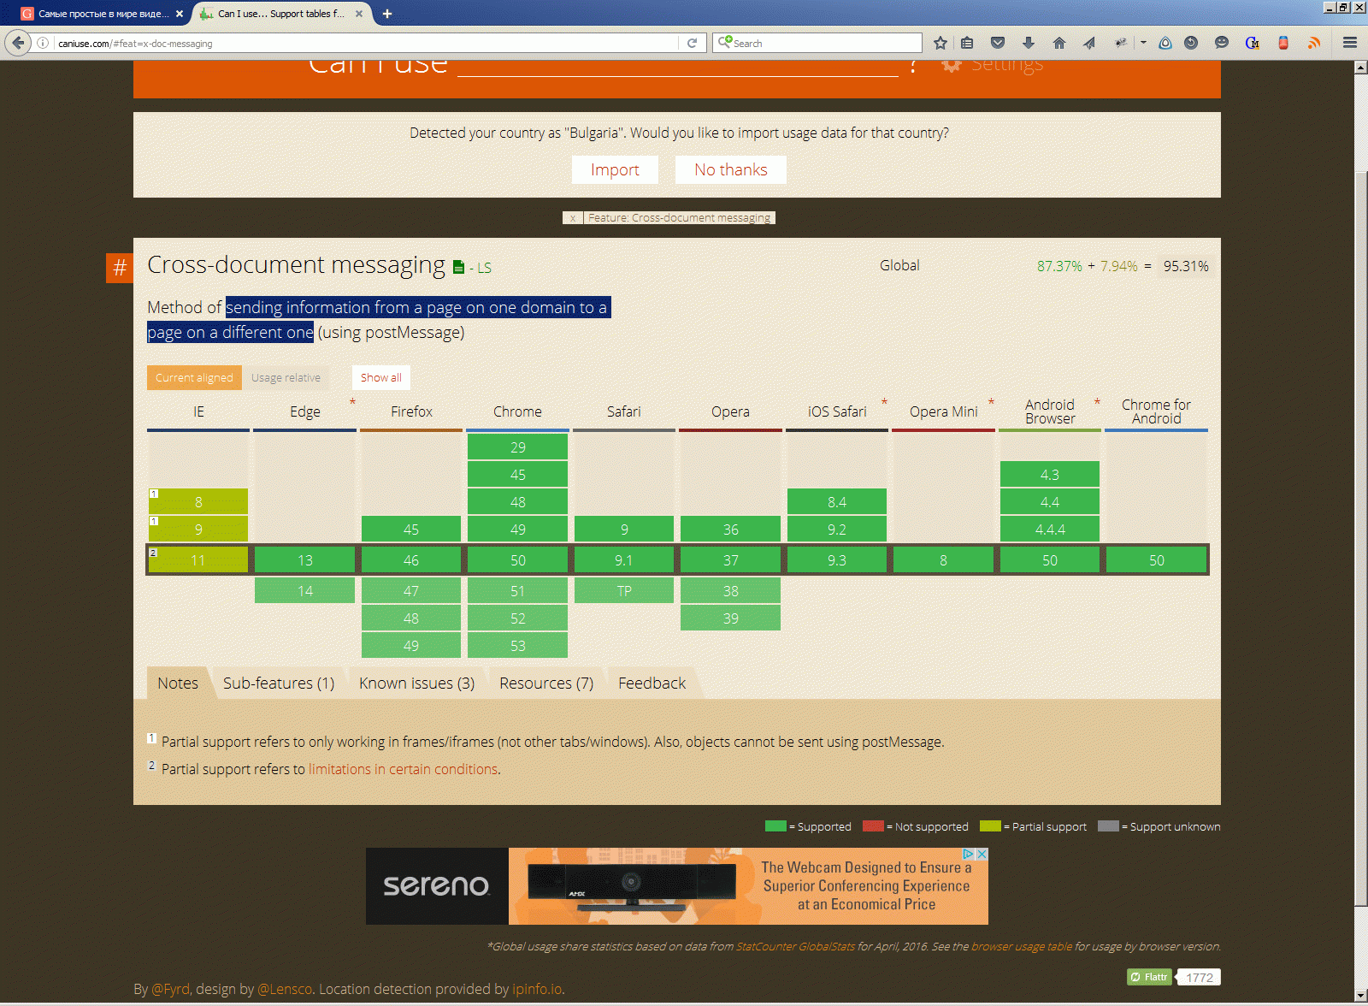
Task: Click the red Not supported legend swatch
Action: coord(873,826)
